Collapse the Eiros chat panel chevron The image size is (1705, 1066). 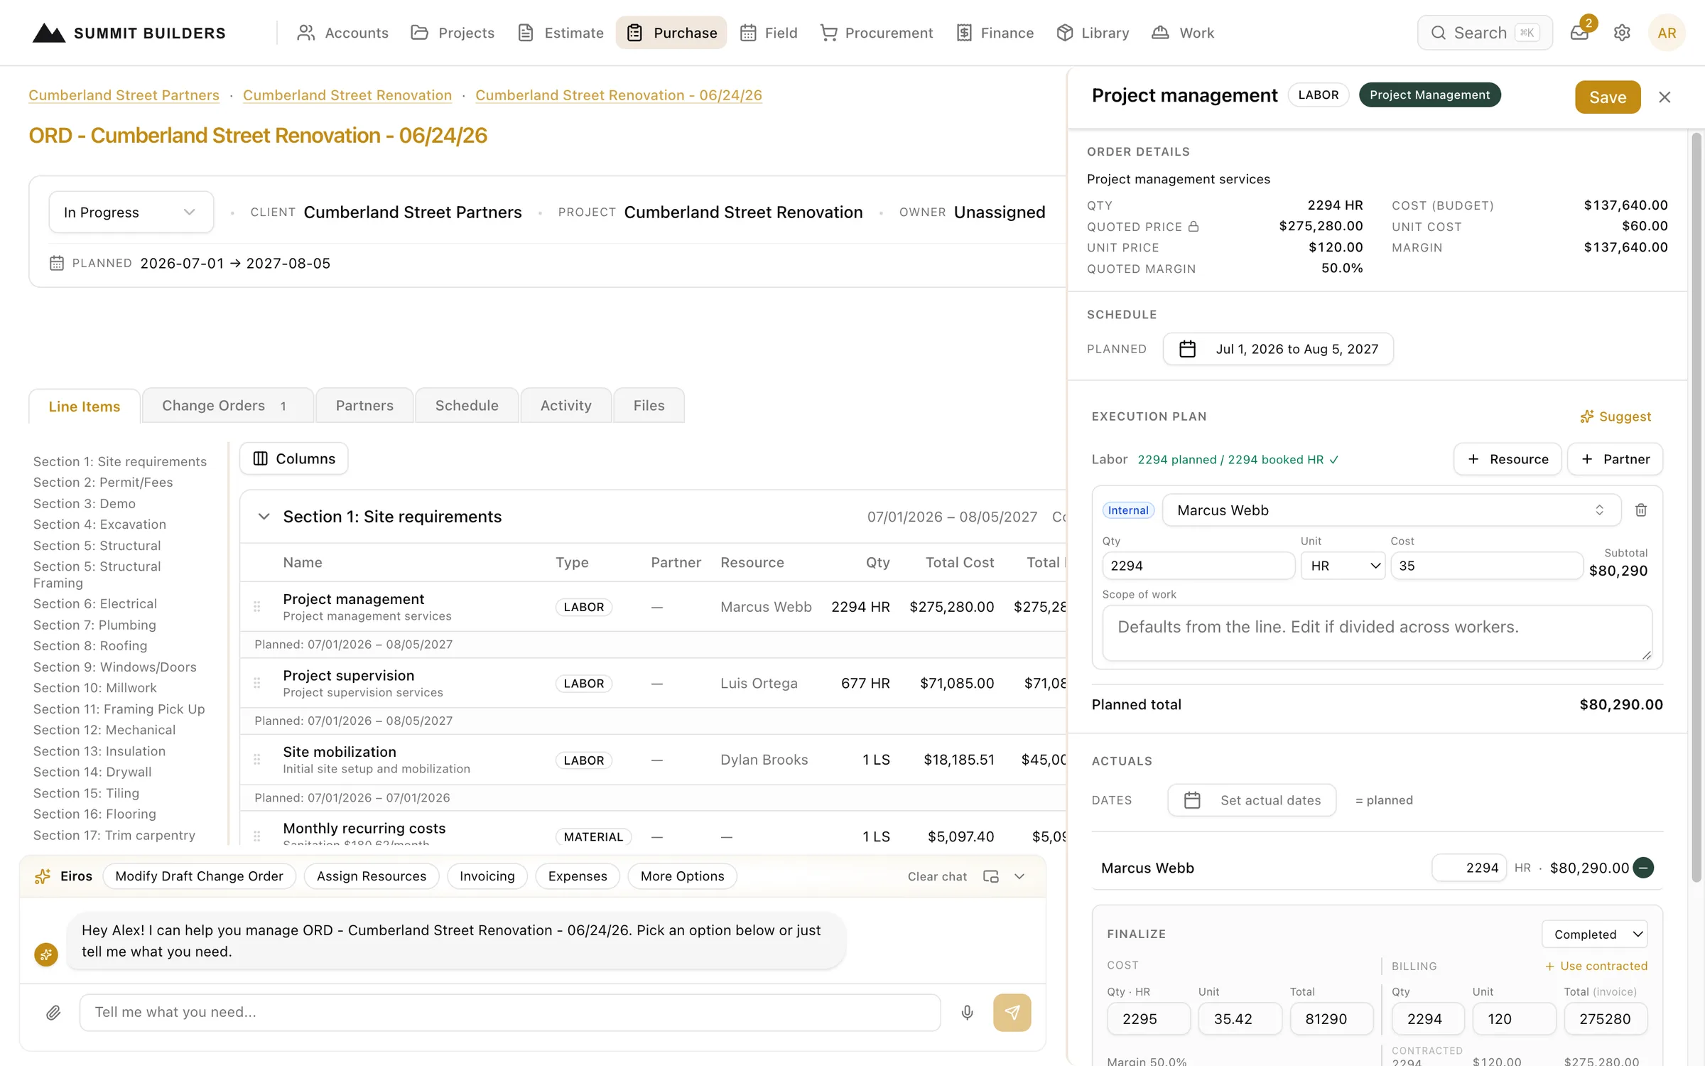1019,876
